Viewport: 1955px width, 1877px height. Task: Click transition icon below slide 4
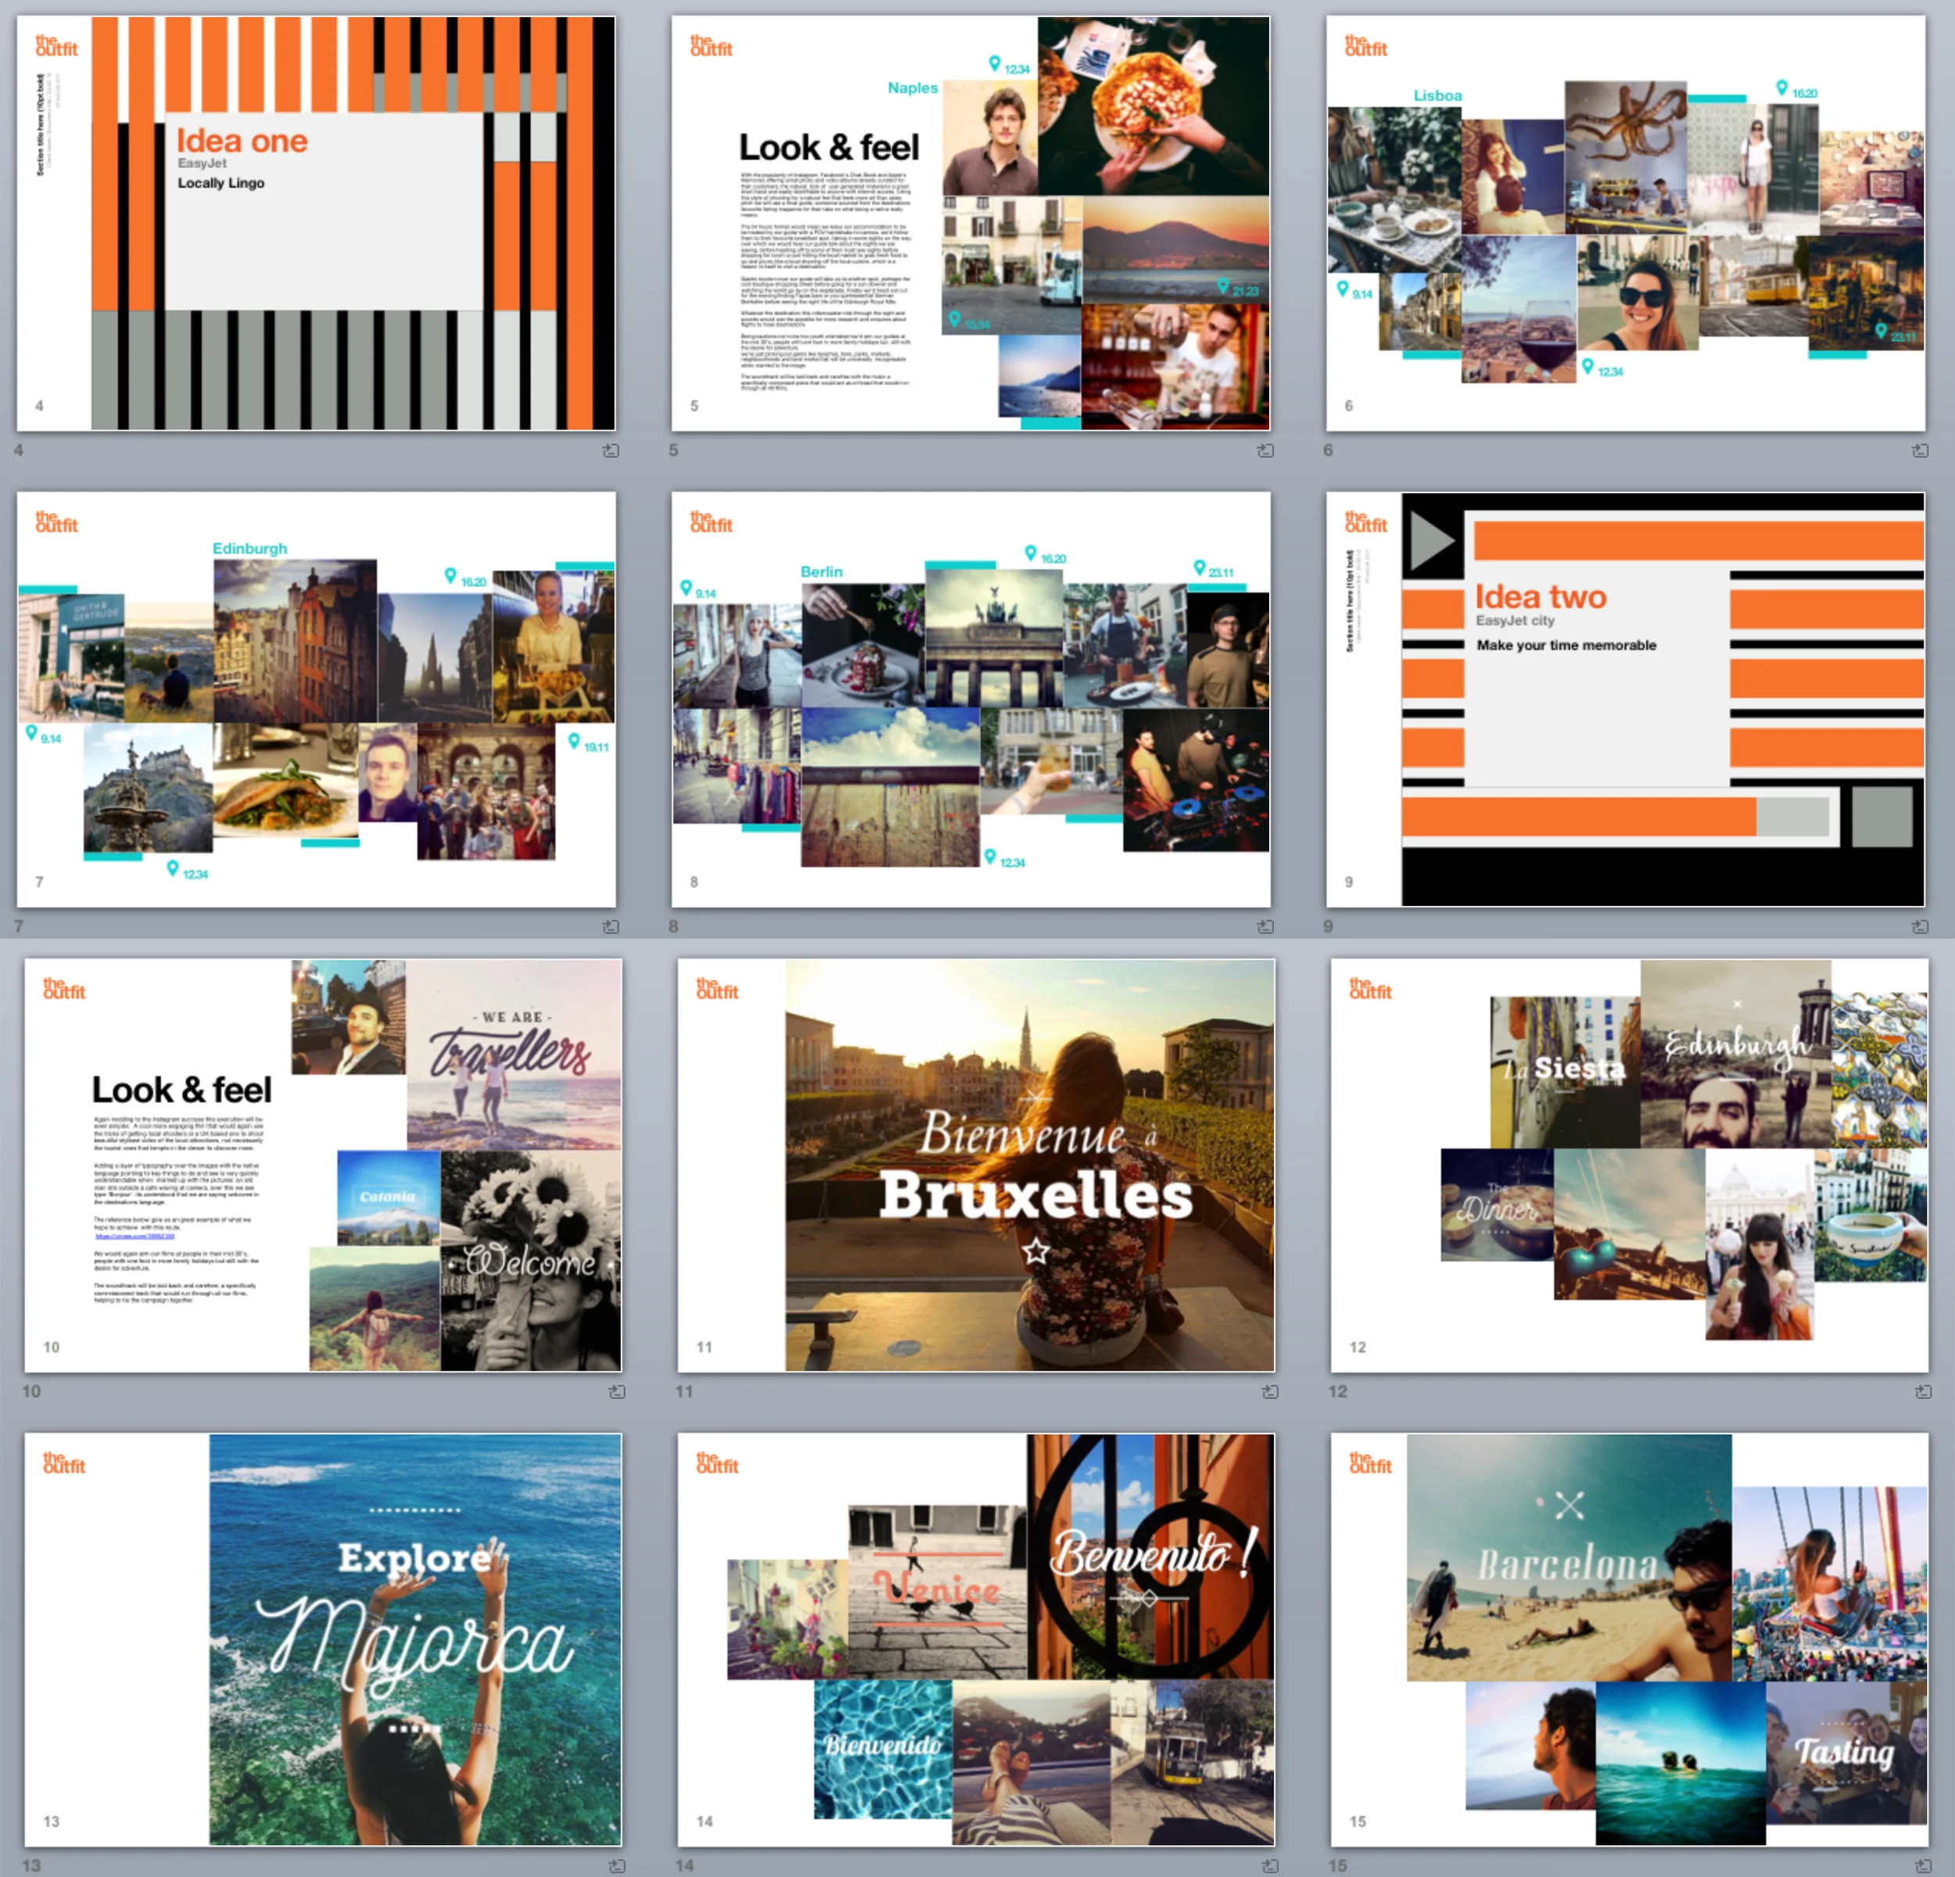(611, 451)
